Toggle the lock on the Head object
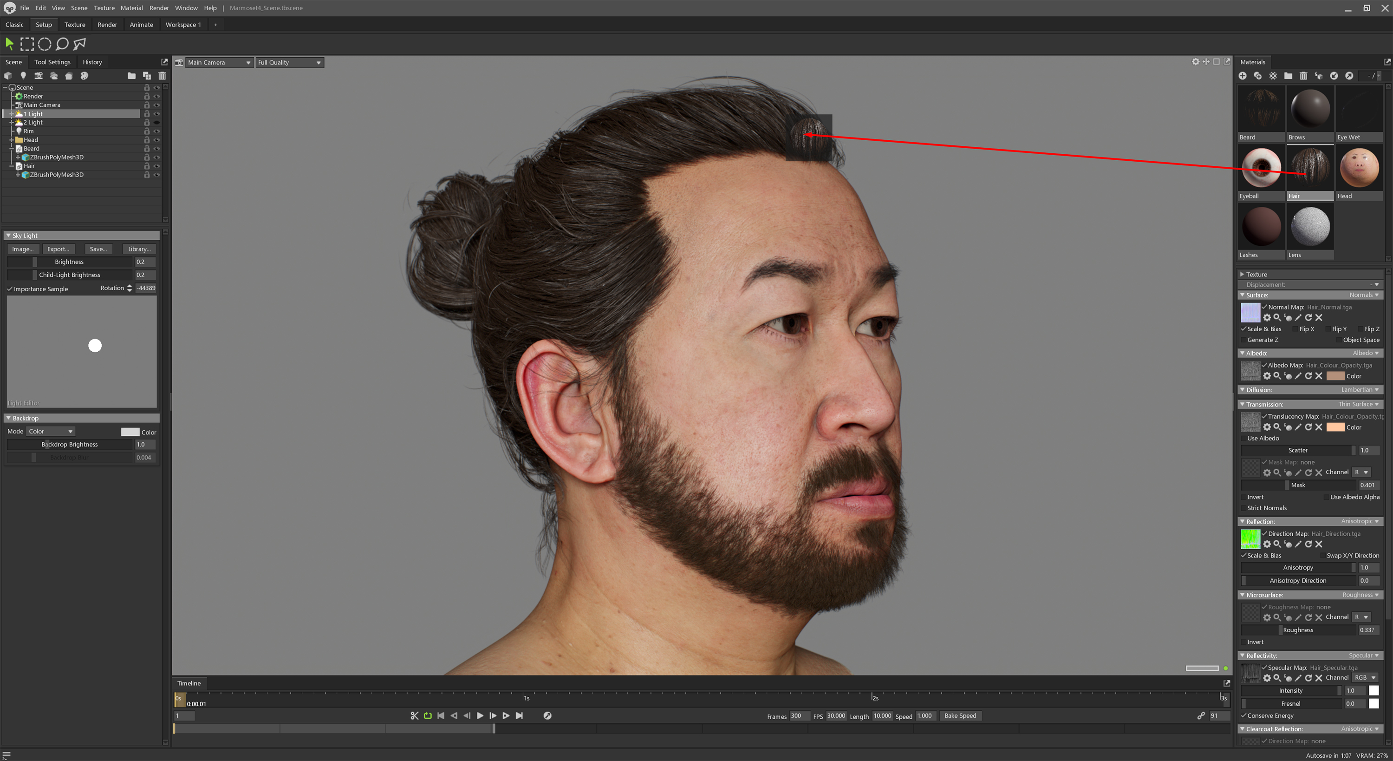Image resolution: width=1393 pixels, height=761 pixels. pyautogui.click(x=147, y=140)
